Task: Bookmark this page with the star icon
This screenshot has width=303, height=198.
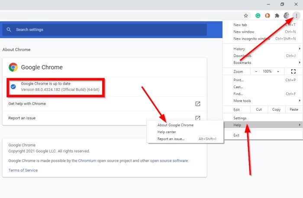Action: (x=245, y=16)
